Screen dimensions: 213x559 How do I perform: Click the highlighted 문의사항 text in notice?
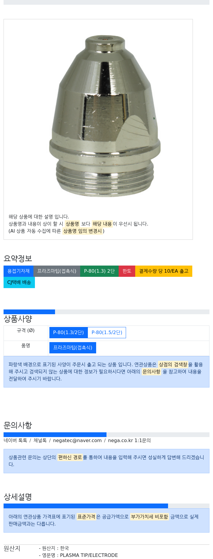151,371
